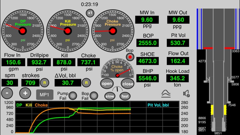This screenshot has width=240, height=135.
Task: Click the x1 simulation speed button
Action: [x=90, y=13]
